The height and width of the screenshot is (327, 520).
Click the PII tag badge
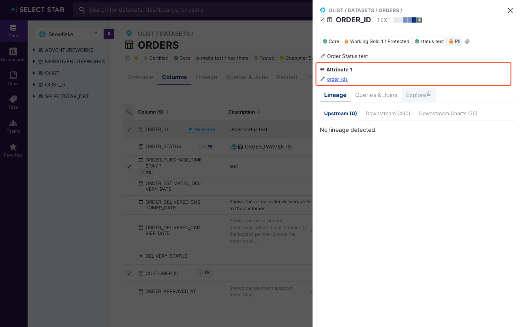pyautogui.click(x=454, y=41)
